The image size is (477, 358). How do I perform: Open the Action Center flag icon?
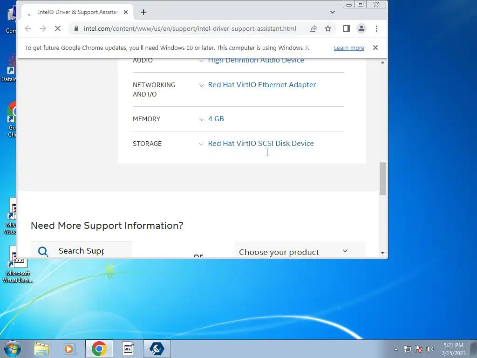pos(419,349)
